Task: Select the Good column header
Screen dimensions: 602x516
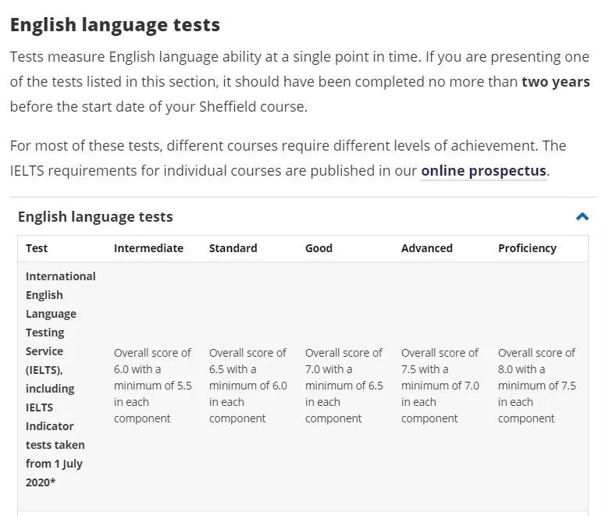Action: coord(319,248)
